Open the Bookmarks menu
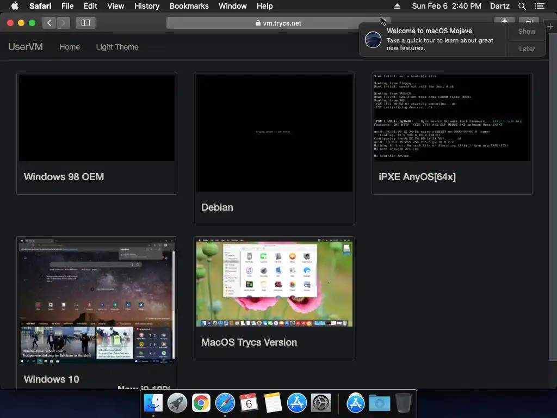This screenshot has width=557, height=418. pyautogui.click(x=189, y=6)
